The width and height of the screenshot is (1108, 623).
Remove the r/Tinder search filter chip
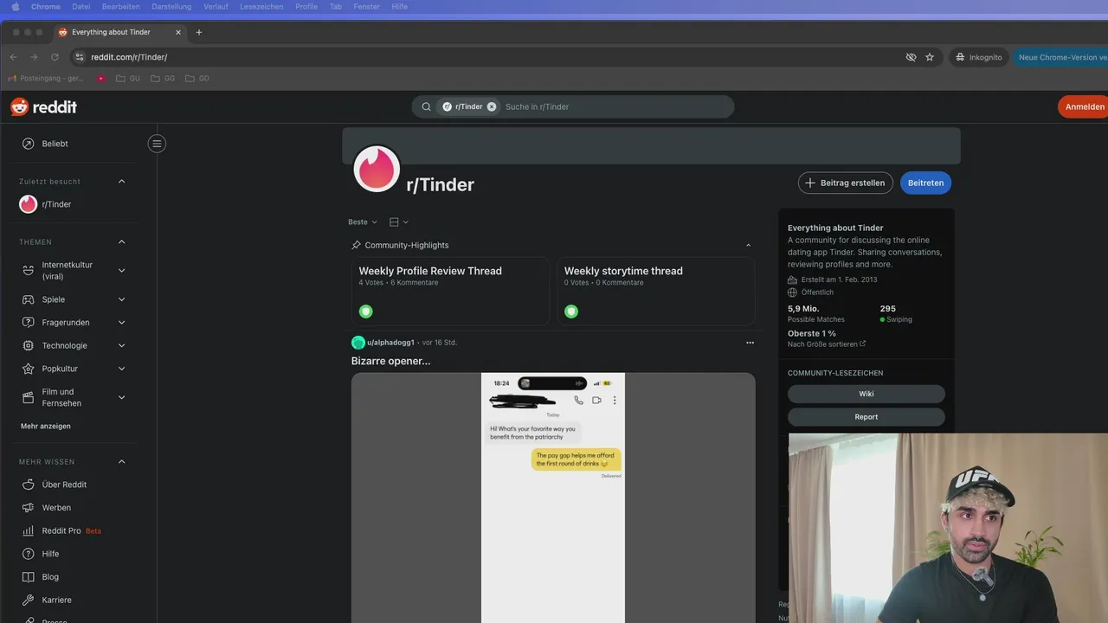[x=492, y=106]
